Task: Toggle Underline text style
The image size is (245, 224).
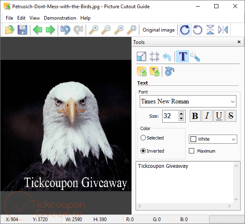Action: click(219, 116)
